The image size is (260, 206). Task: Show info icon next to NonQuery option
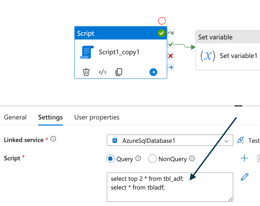pyautogui.click(x=192, y=158)
